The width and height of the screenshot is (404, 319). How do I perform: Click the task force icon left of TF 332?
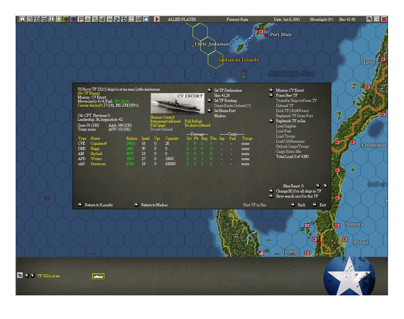point(20,275)
